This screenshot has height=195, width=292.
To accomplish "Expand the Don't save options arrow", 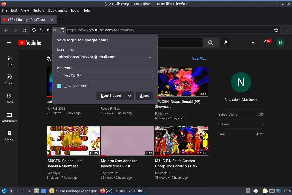I will tap(130, 96).
